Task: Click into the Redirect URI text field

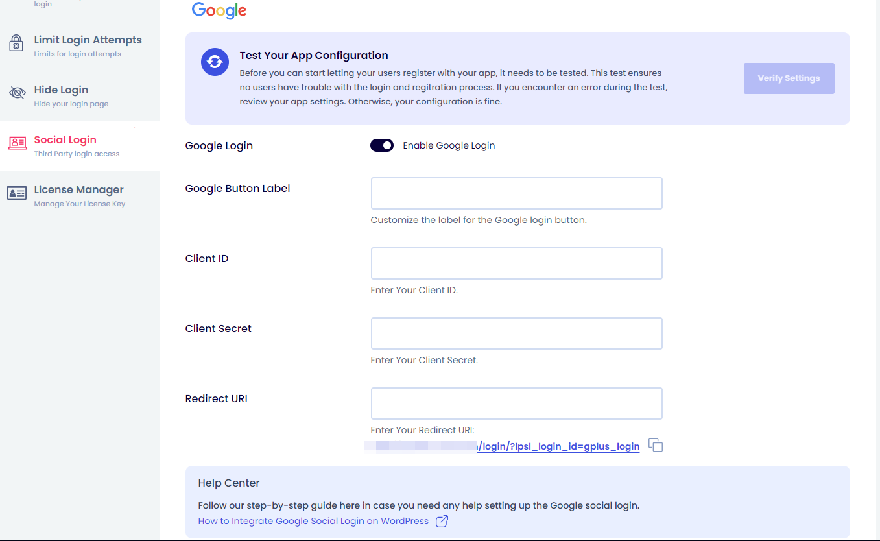Action: (516, 403)
